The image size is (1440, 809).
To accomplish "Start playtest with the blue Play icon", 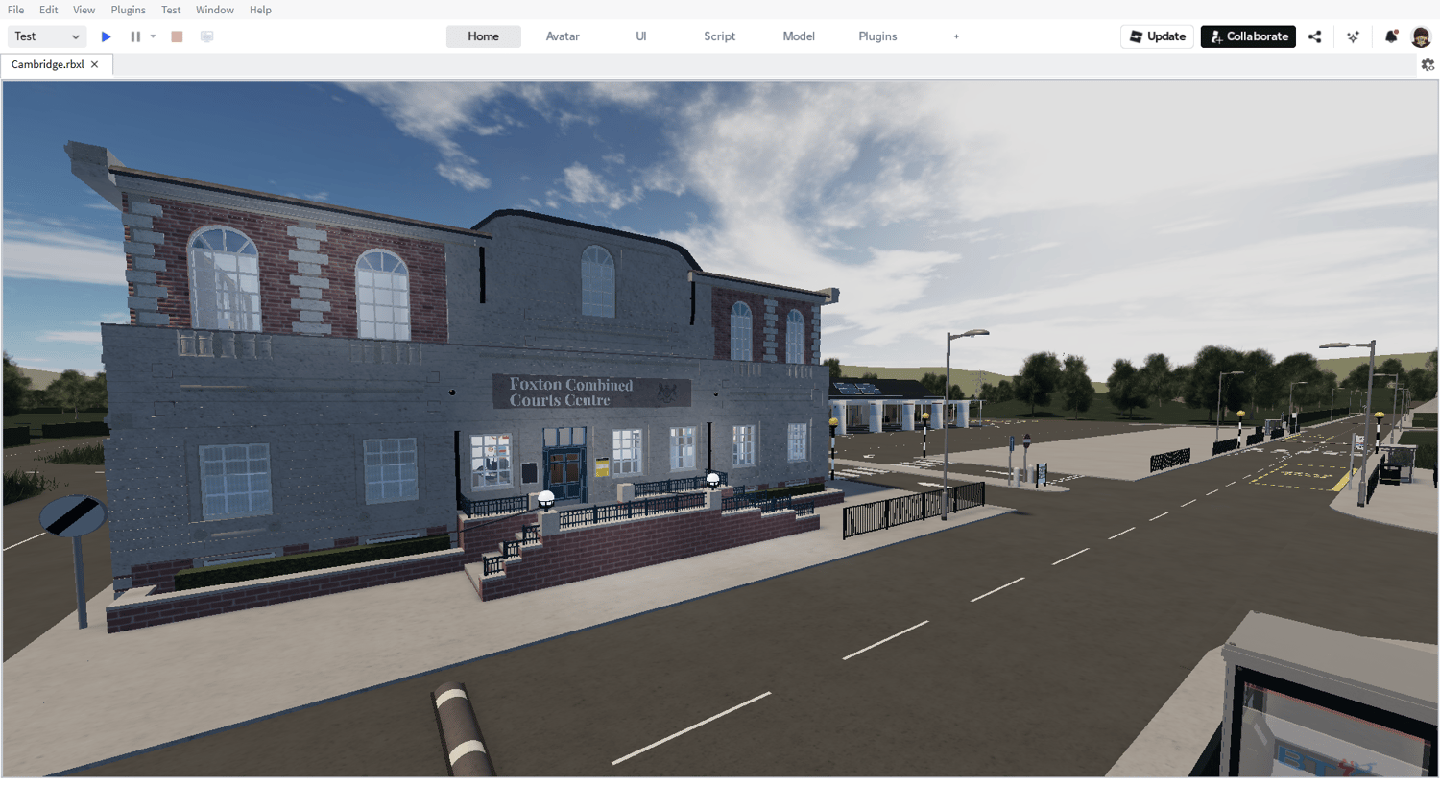I will (x=107, y=36).
